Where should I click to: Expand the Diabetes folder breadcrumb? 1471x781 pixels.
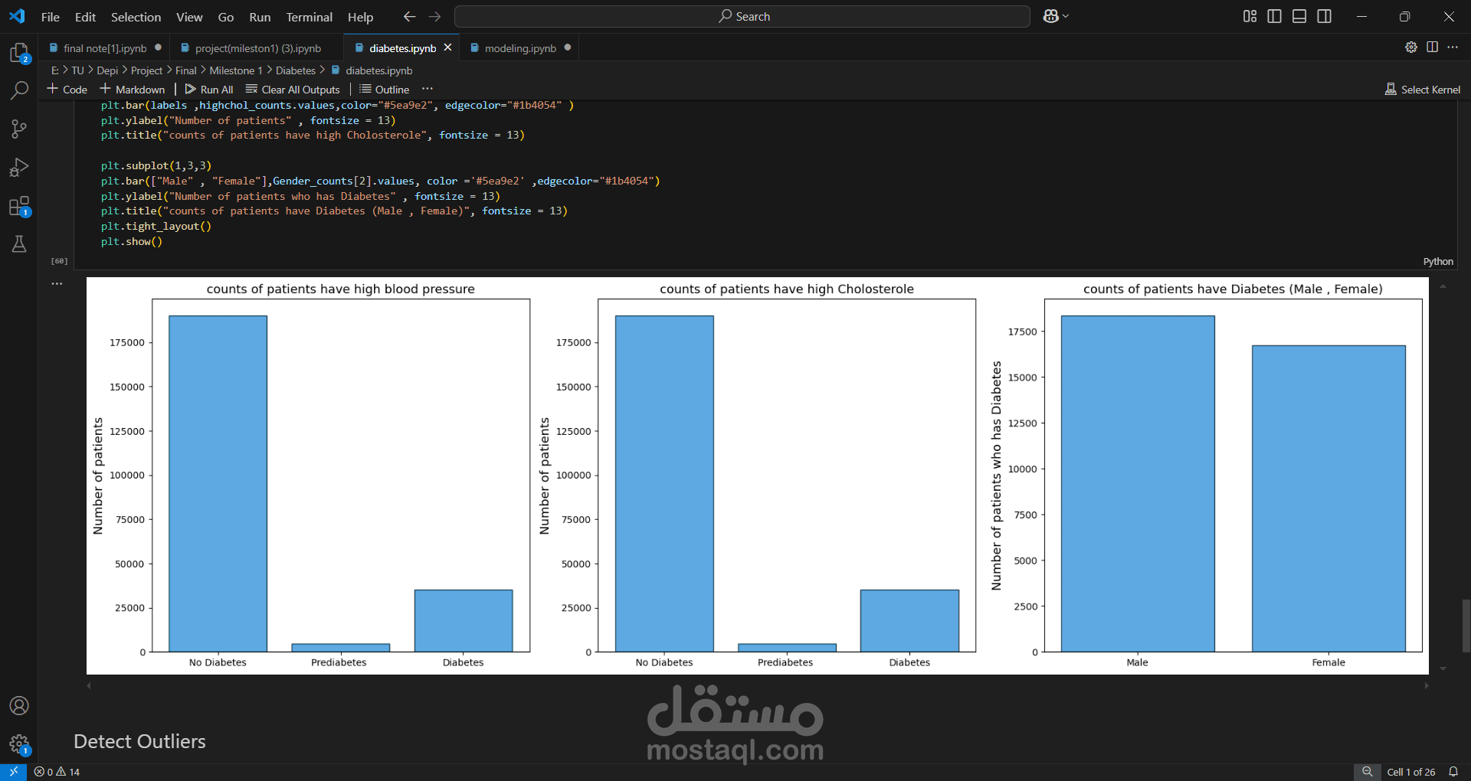[x=296, y=70]
